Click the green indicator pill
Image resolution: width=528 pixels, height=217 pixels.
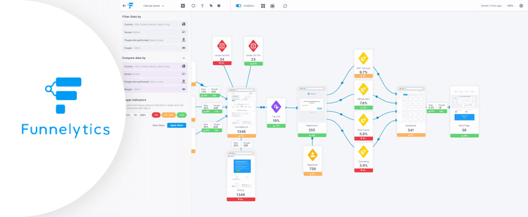181,115
